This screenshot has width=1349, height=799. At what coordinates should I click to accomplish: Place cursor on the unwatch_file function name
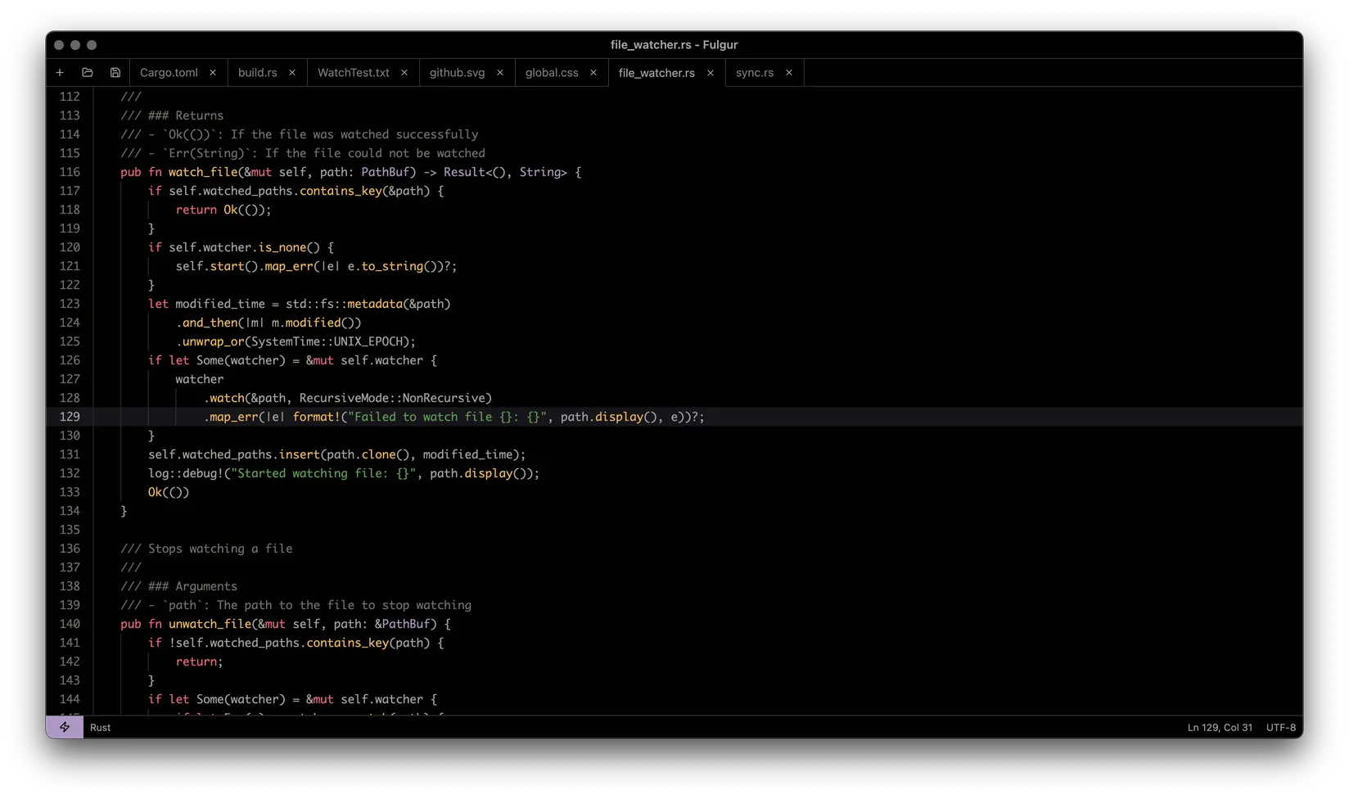point(210,624)
